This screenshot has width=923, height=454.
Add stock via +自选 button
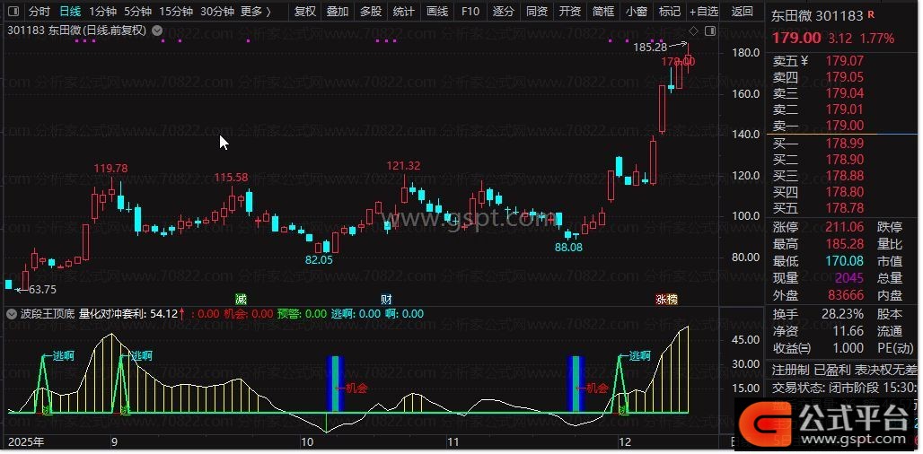click(703, 12)
